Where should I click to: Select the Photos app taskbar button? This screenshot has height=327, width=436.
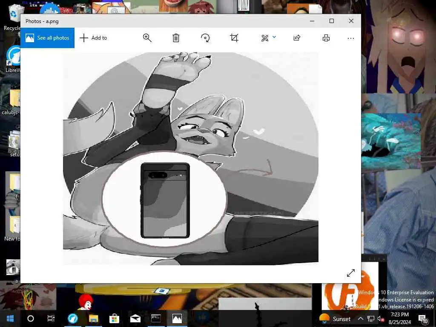pos(177,318)
